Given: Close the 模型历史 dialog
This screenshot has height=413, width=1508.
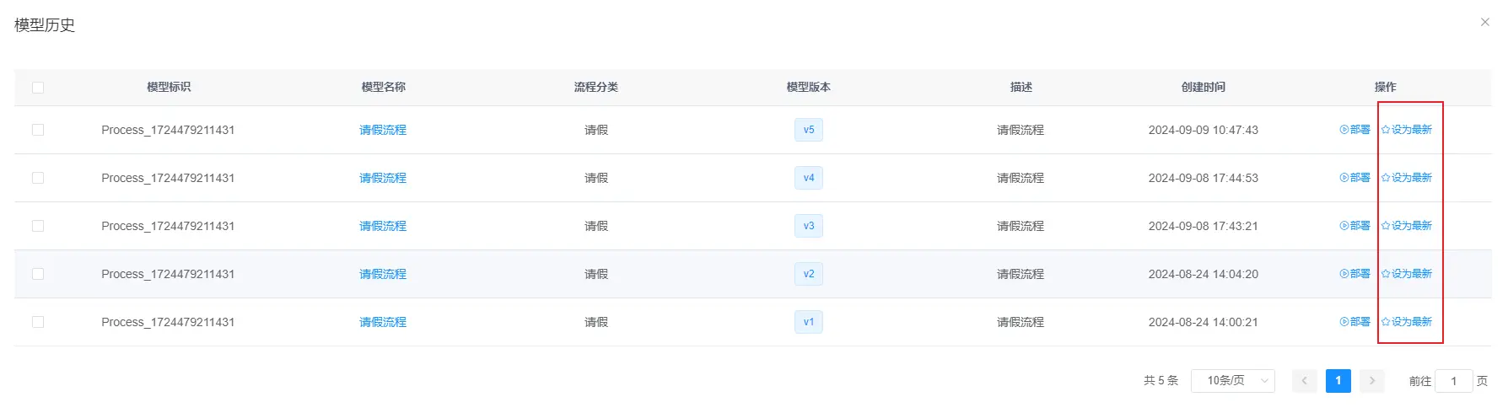Looking at the screenshot, I should pyautogui.click(x=1485, y=22).
